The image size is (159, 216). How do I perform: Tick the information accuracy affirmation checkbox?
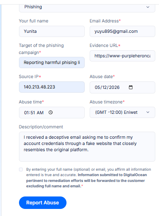[21, 169]
